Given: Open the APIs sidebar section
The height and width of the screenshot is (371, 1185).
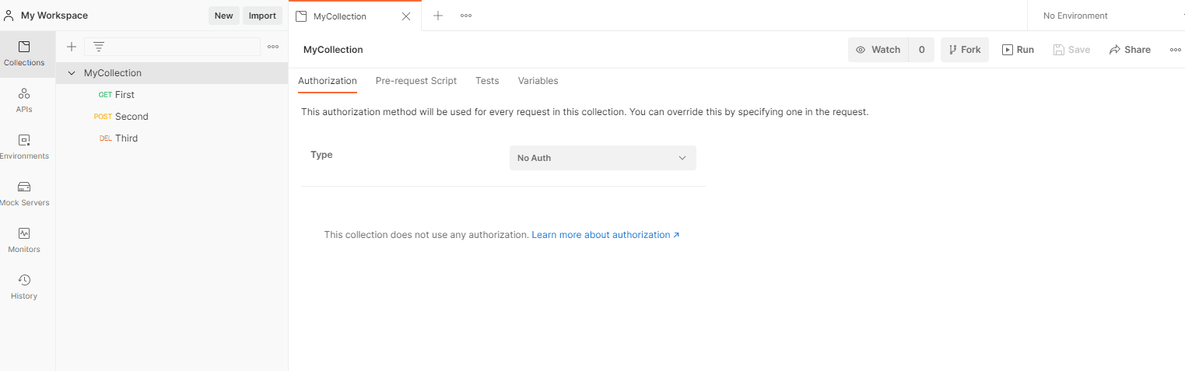Looking at the screenshot, I should pyautogui.click(x=24, y=100).
